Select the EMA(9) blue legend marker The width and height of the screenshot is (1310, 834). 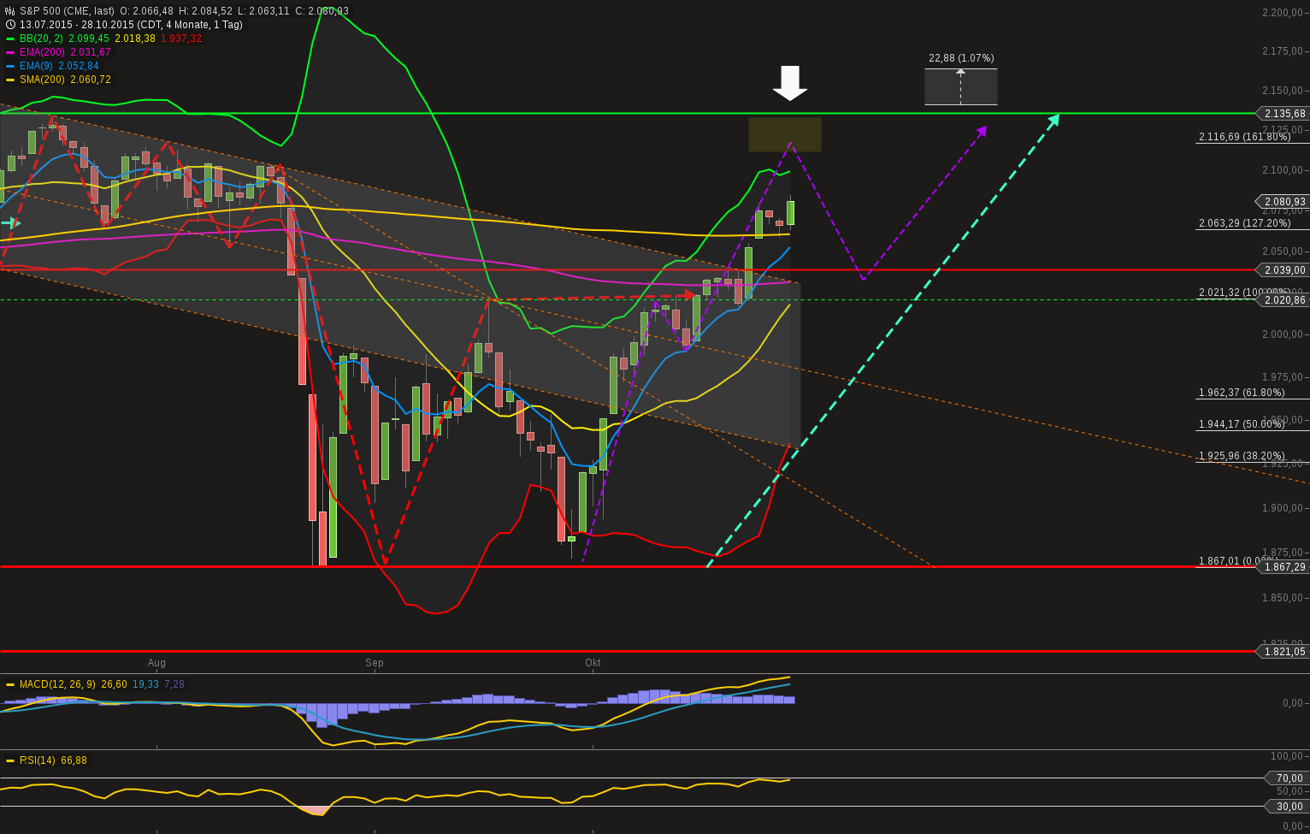pos(10,66)
